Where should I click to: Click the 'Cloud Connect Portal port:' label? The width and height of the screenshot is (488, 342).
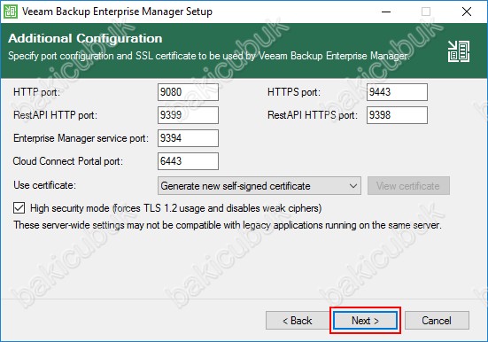pyautogui.click(x=68, y=161)
